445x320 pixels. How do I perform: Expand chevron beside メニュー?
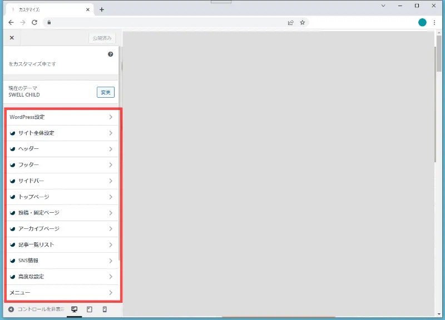[x=111, y=293]
